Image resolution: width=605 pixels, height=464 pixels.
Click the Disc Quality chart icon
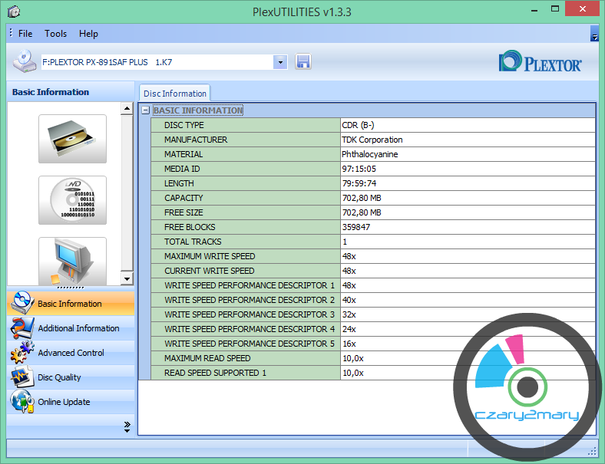[21, 377]
